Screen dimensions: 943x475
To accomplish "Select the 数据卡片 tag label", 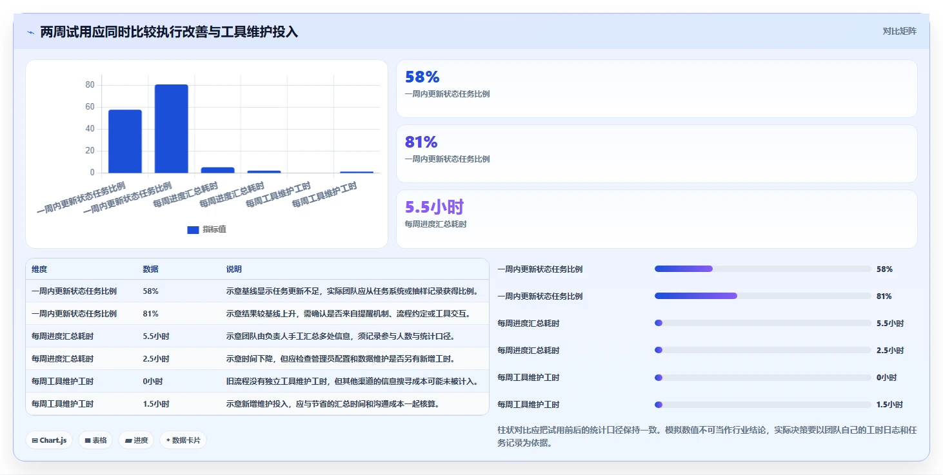I will click(186, 441).
